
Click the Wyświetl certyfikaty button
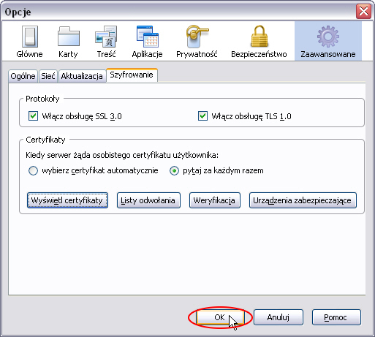(67, 200)
